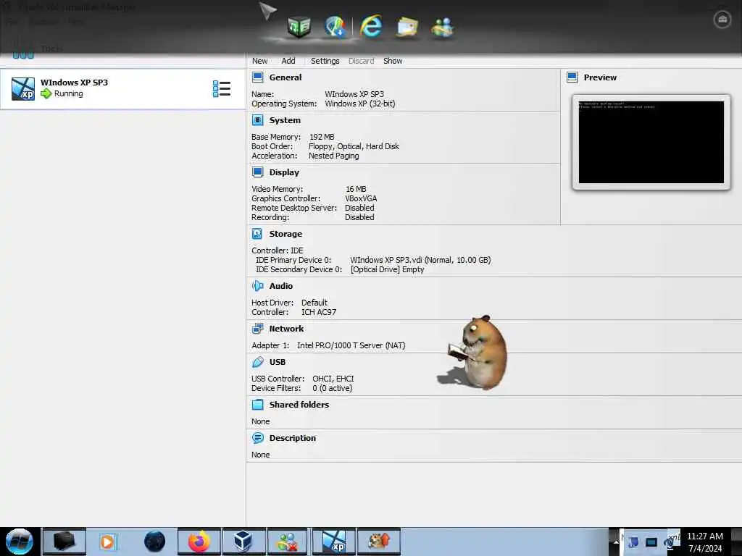Click the Preview section title
742x556 pixels.
tap(600, 77)
